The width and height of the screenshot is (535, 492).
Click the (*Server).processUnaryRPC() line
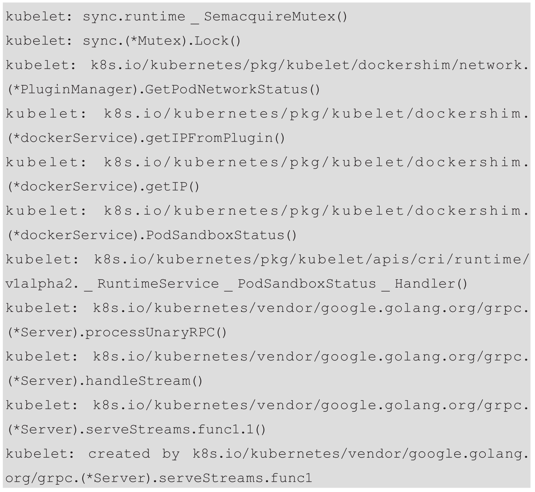tap(117, 332)
